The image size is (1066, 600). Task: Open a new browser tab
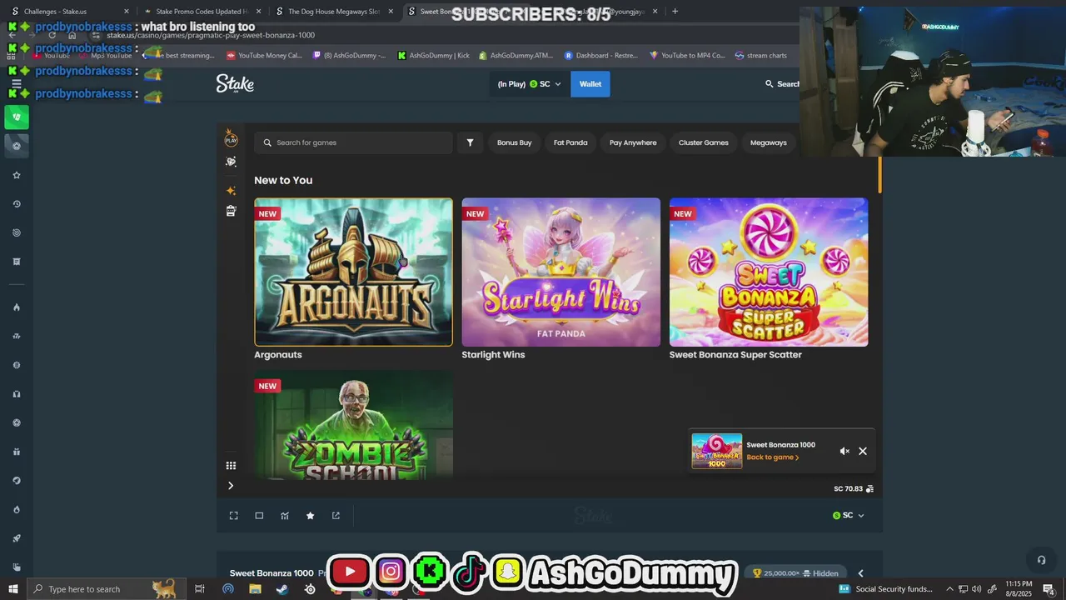click(675, 12)
